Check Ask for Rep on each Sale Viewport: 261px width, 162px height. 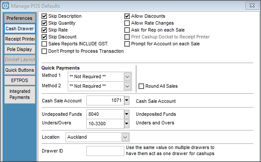(127, 30)
